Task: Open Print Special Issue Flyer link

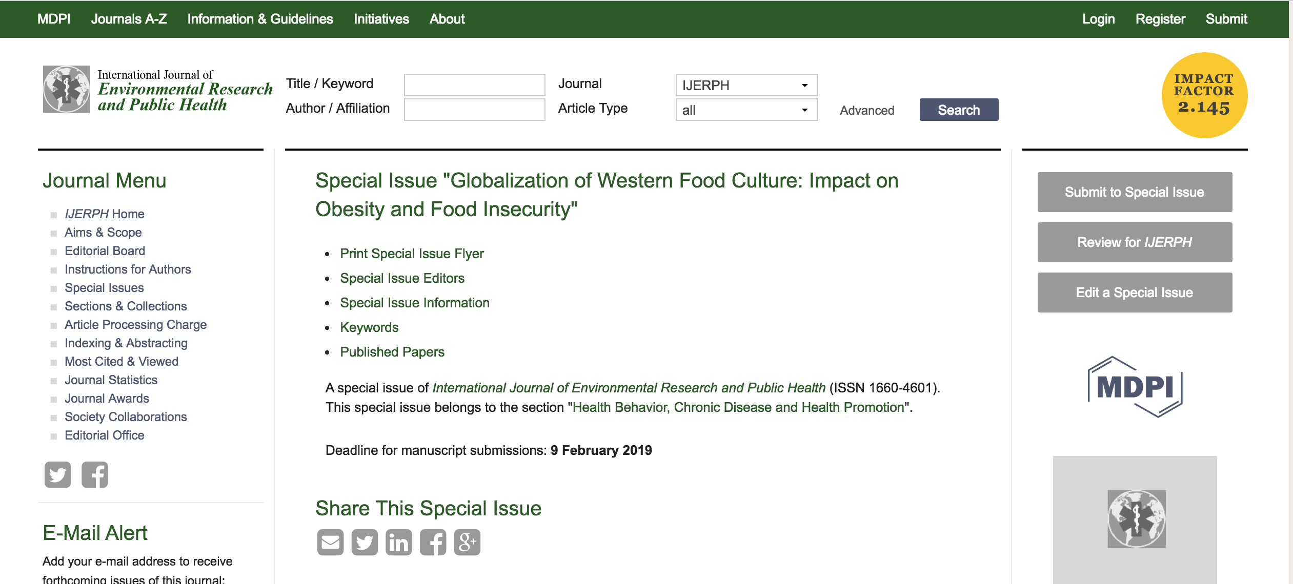Action: coord(412,254)
